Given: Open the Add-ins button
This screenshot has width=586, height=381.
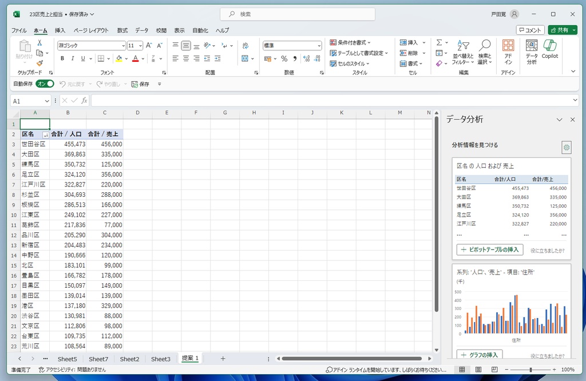Looking at the screenshot, I should (508, 52).
